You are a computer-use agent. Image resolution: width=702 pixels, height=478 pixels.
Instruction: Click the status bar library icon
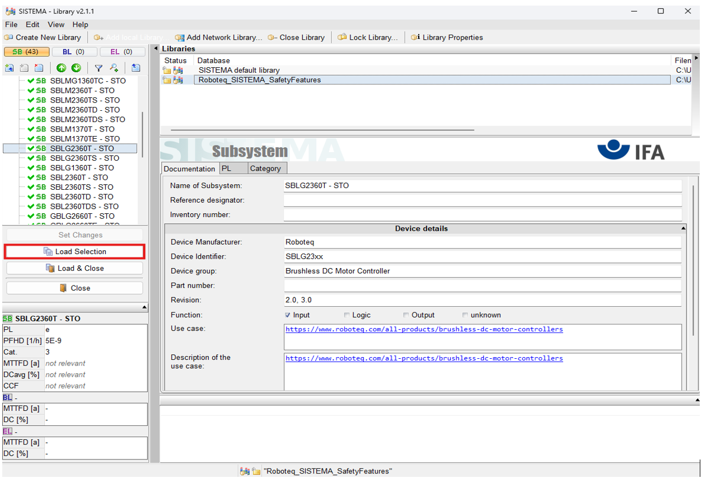pyautogui.click(x=245, y=471)
